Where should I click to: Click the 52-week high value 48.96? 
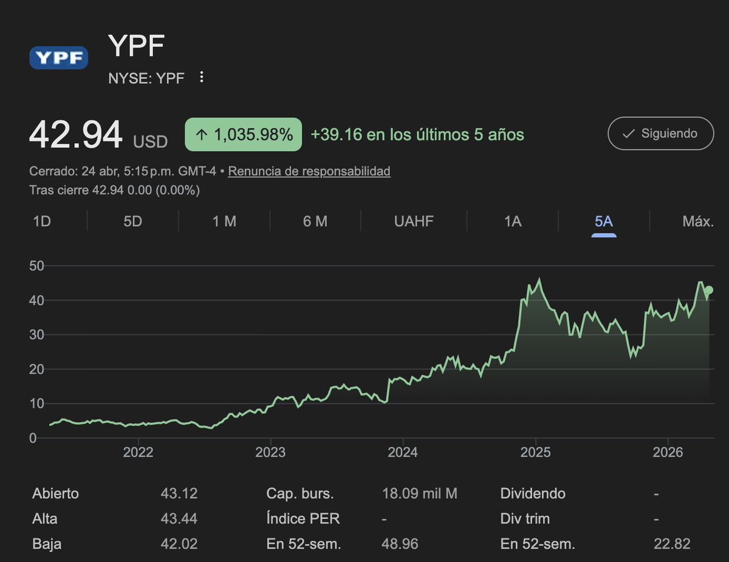[400, 544]
